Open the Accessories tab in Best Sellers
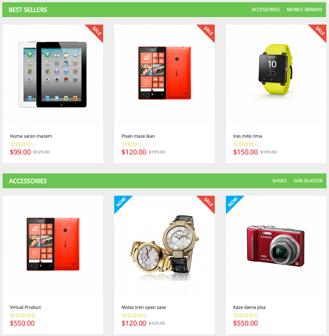Viewport: 329px width, 336px height. (x=266, y=10)
